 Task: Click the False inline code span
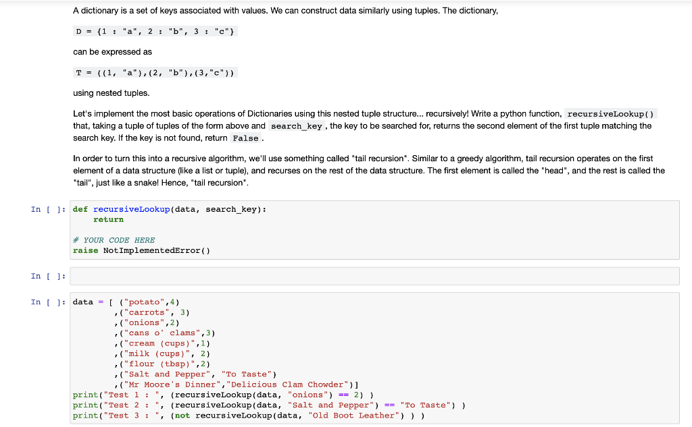coord(246,138)
